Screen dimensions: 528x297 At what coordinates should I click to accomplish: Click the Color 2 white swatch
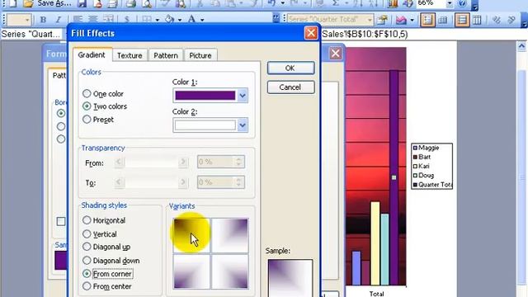(205, 125)
